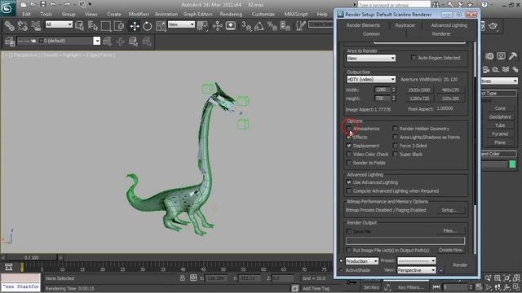Select the Select and Link chain tool

(x=9, y=25)
